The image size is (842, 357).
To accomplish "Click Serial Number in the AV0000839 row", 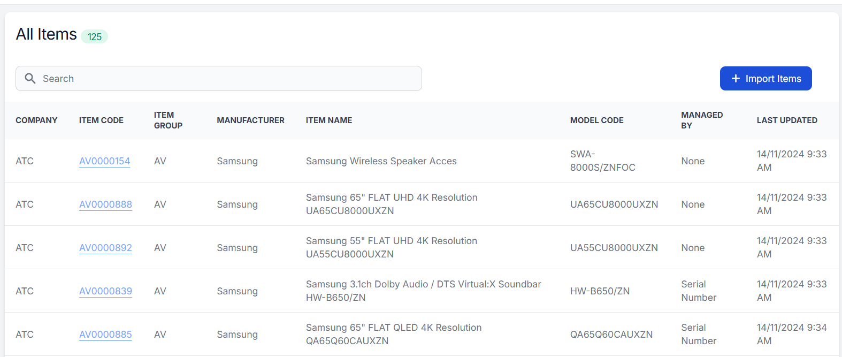I will coord(699,291).
